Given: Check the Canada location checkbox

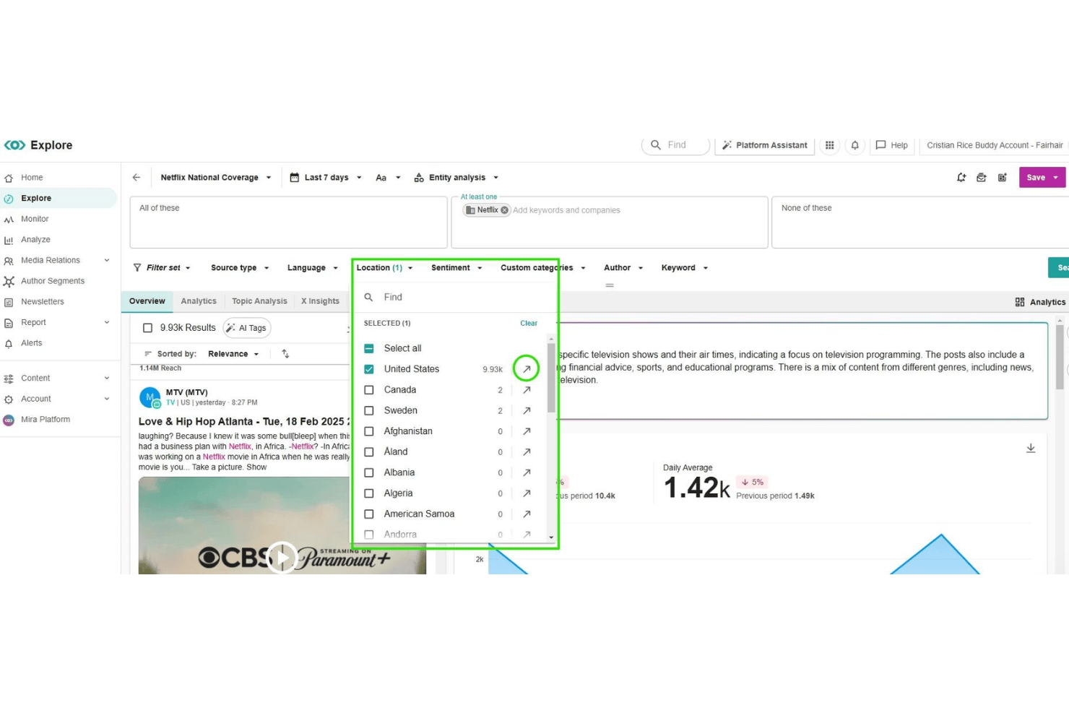Looking at the screenshot, I should [369, 390].
